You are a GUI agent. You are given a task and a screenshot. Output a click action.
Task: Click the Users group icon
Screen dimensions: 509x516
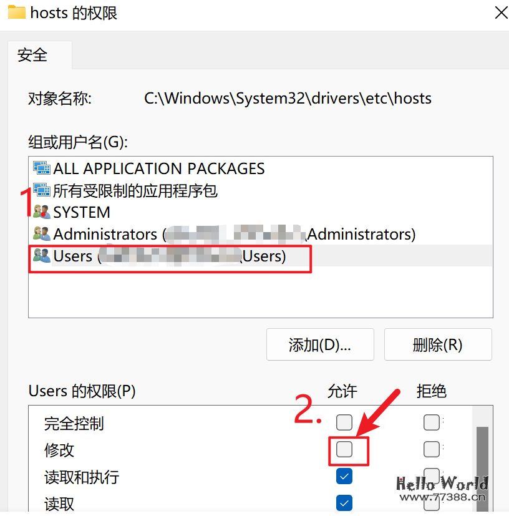tap(41, 256)
